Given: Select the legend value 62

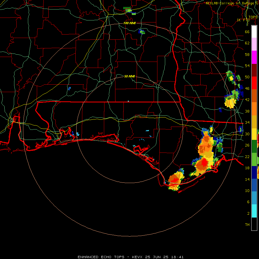Looking at the screenshot, I should (x=247, y=43).
